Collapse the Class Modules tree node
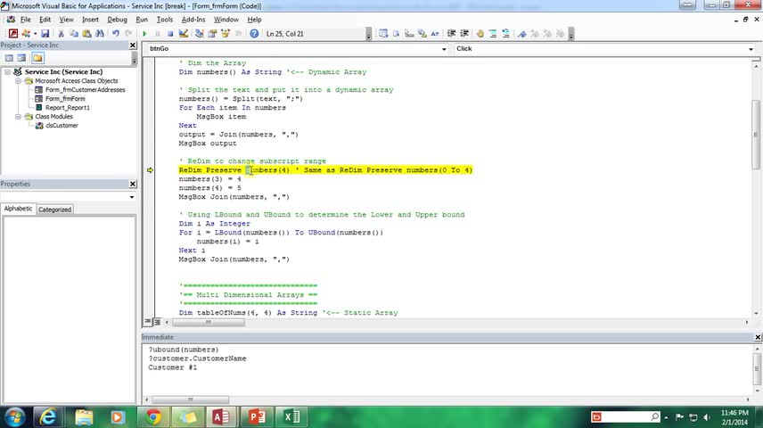This screenshot has height=428, width=763. coord(18,117)
